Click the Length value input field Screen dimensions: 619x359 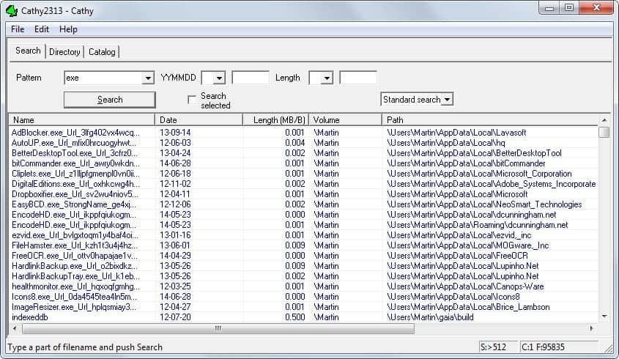[x=358, y=78]
